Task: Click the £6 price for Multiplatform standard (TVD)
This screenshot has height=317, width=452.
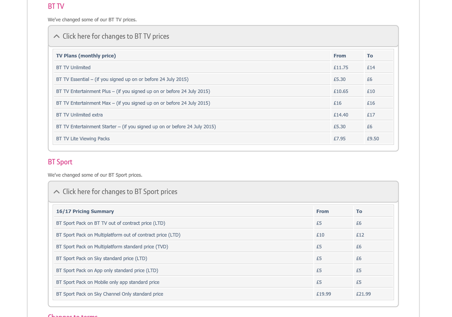Action: 359,247
